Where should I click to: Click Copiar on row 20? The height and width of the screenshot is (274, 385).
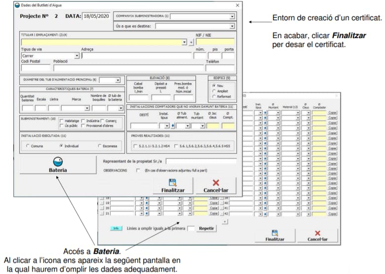(x=214, y=208)
